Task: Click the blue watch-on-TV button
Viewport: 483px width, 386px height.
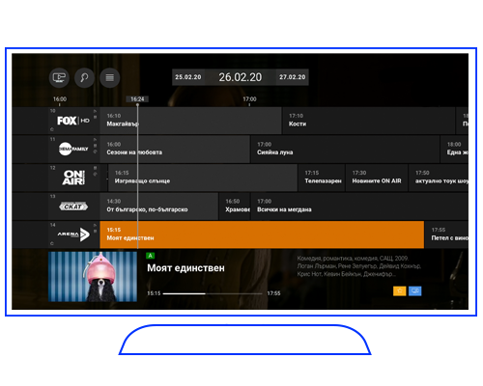Action: [415, 291]
